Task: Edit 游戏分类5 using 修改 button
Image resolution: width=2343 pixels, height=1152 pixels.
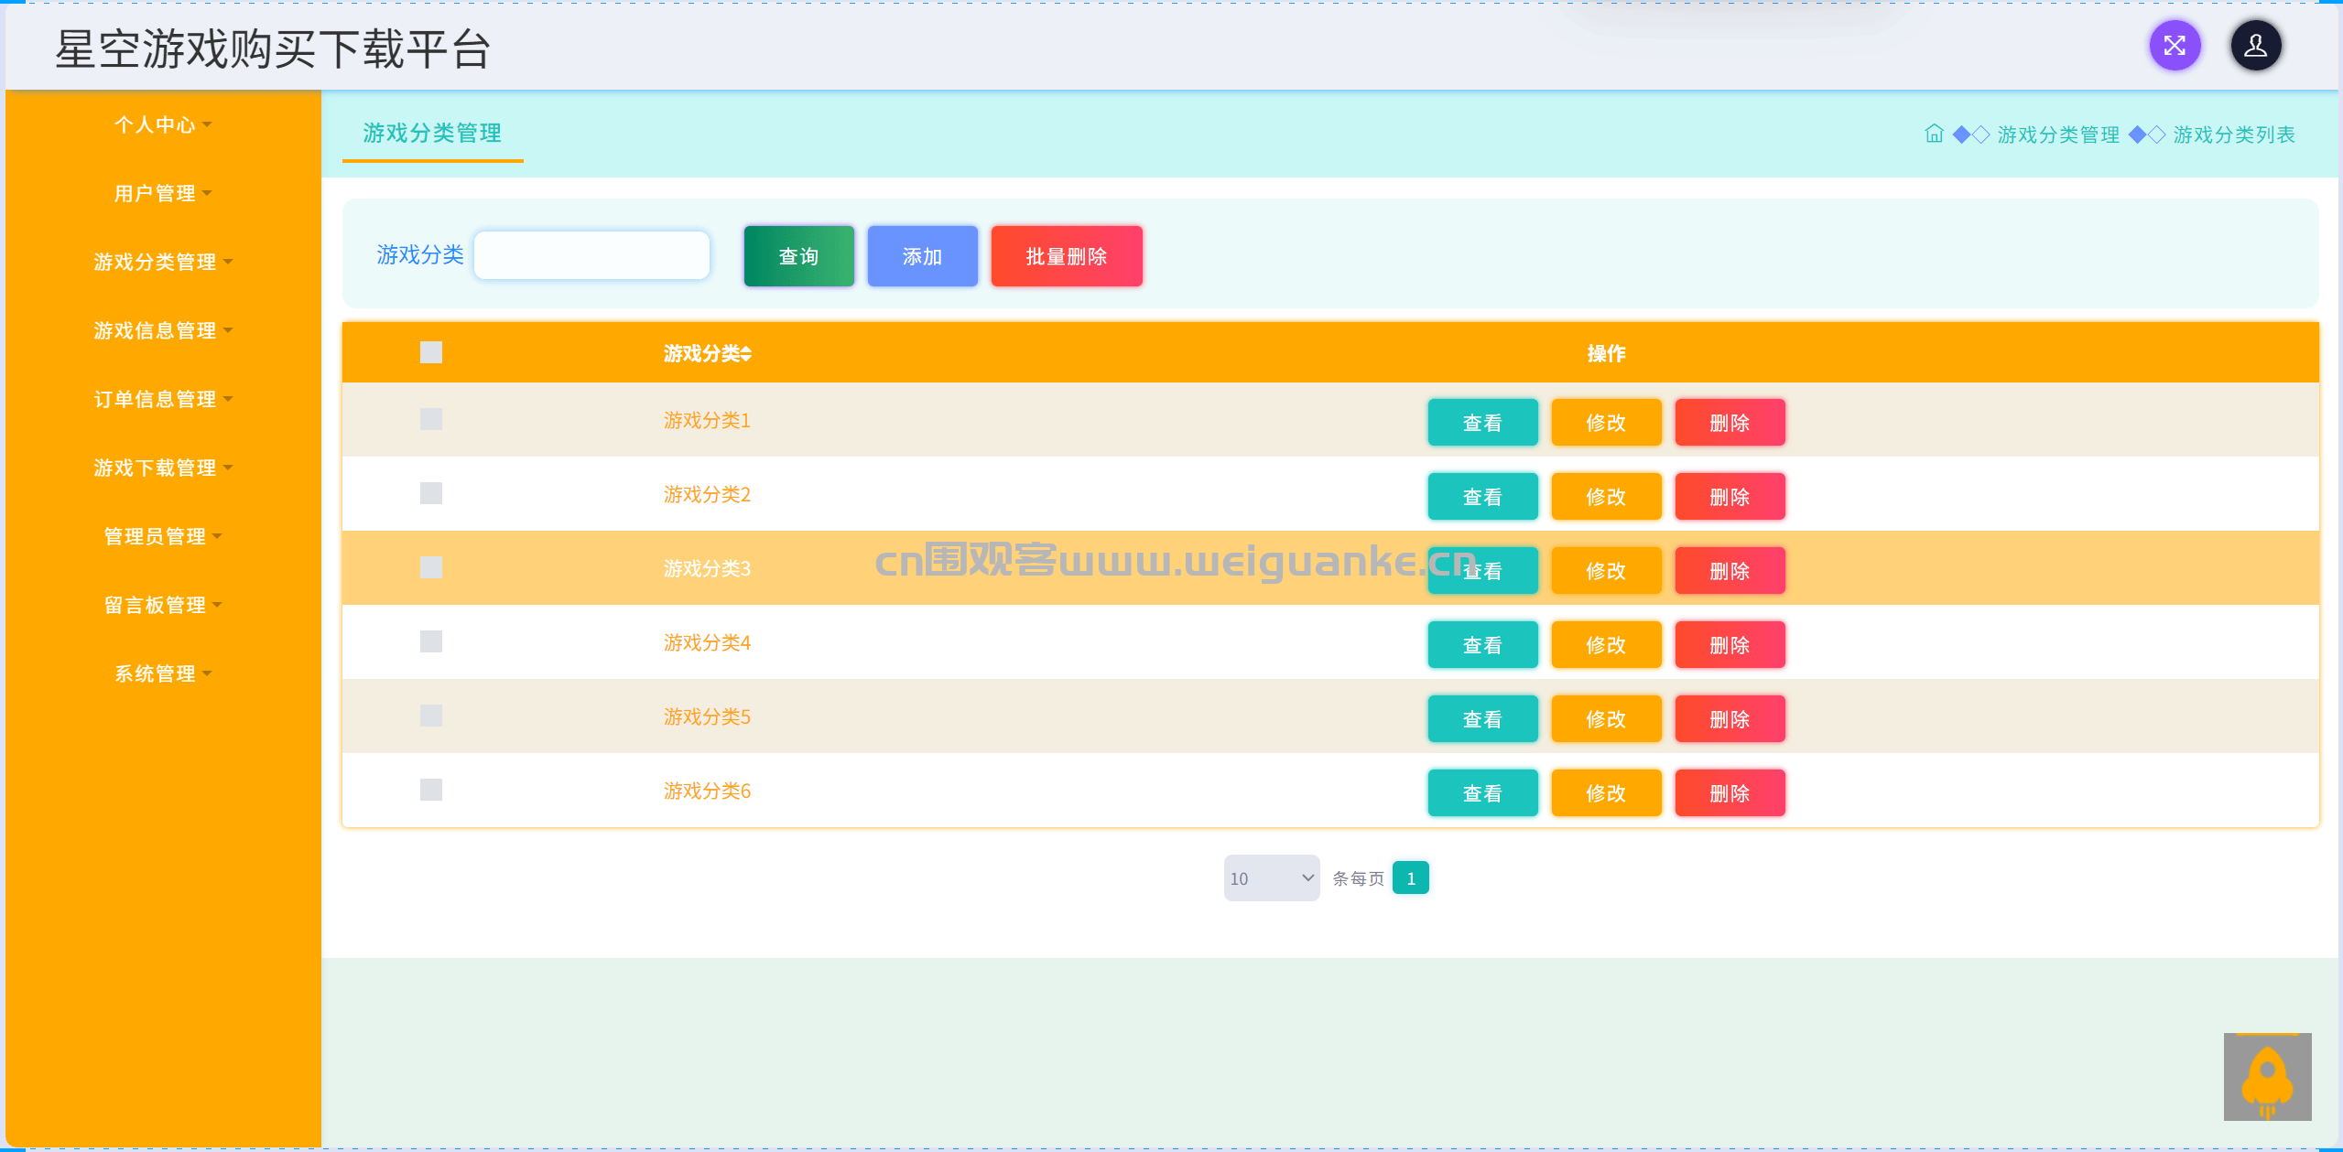Action: click(x=1606, y=719)
